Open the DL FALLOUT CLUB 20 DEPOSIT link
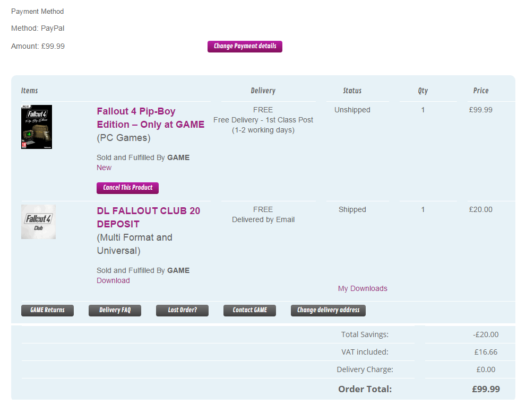This screenshot has width=526, height=406. [148, 217]
